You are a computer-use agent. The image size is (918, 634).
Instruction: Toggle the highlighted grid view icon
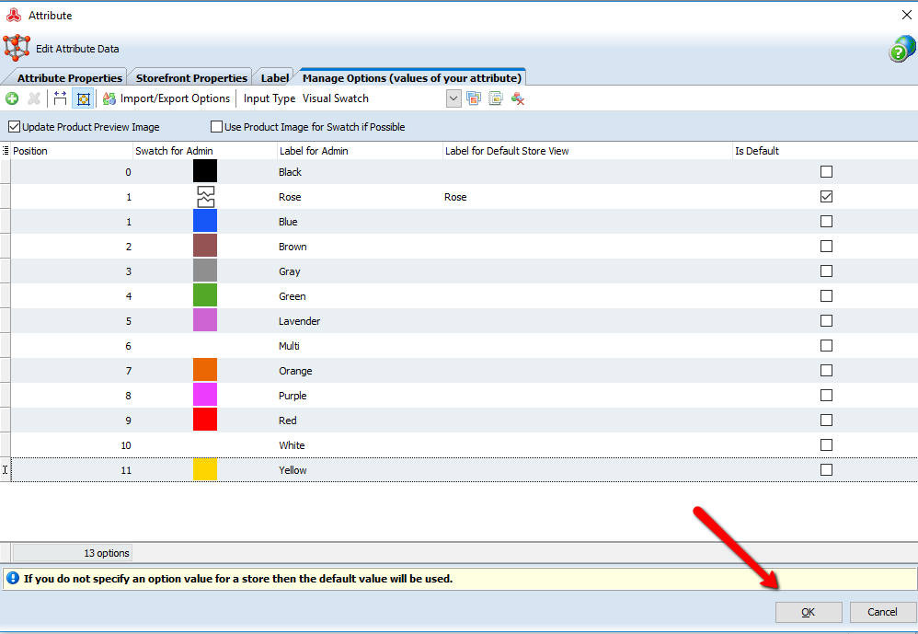[x=82, y=98]
